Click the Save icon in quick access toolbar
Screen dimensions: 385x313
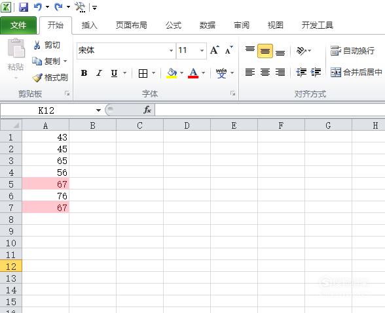pyautogui.click(x=24, y=7)
